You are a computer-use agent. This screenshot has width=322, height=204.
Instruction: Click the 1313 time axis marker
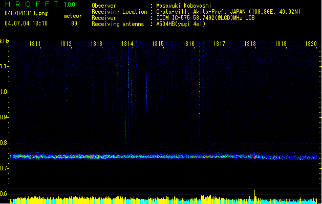coord(97,44)
